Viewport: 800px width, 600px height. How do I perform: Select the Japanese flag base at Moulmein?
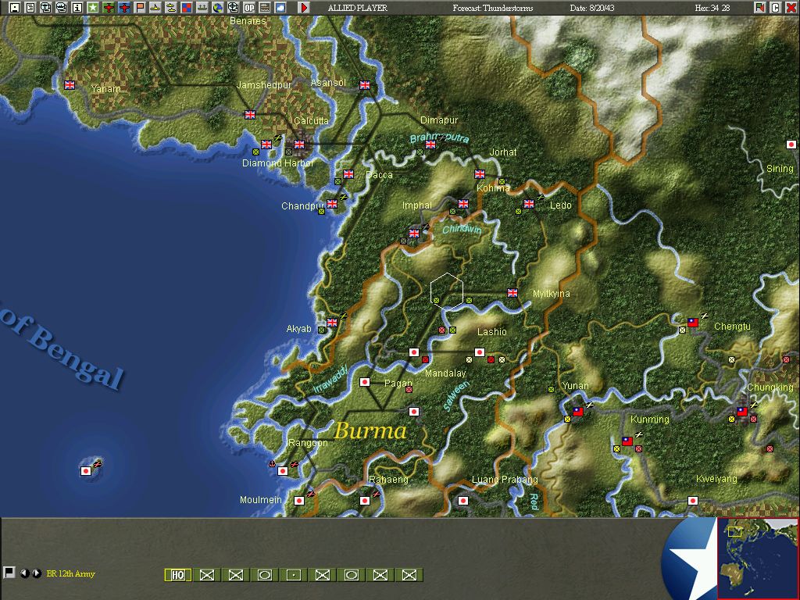point(299,501)
